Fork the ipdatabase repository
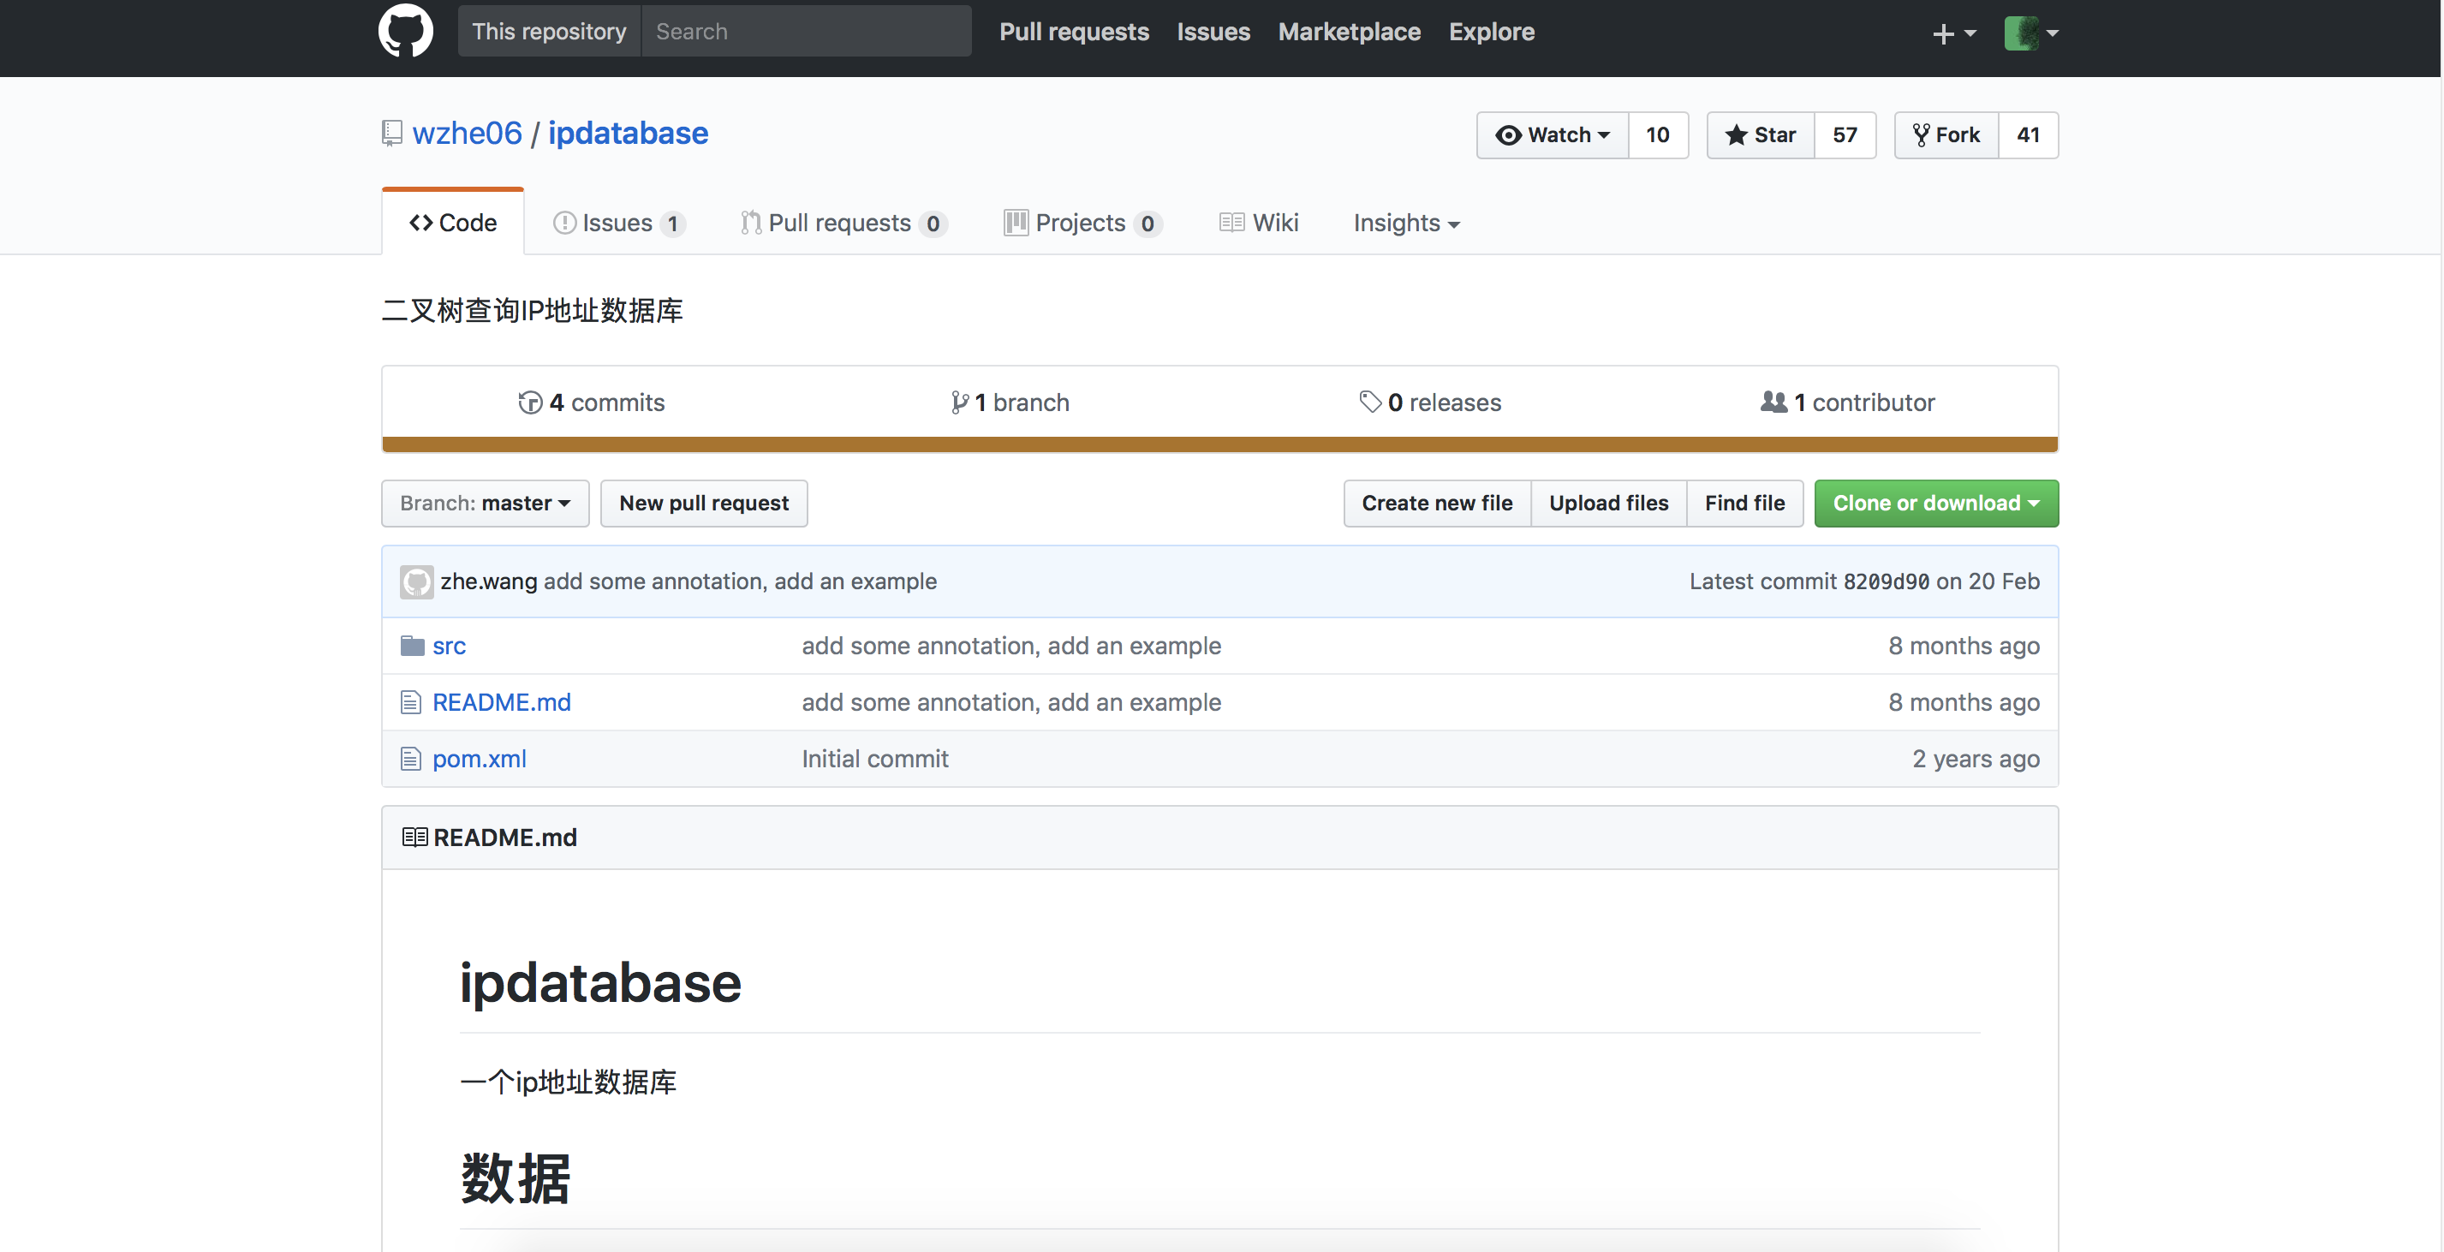Image resolution: width=2444 pixels, height=1252 pixels. click(1946, 134)
